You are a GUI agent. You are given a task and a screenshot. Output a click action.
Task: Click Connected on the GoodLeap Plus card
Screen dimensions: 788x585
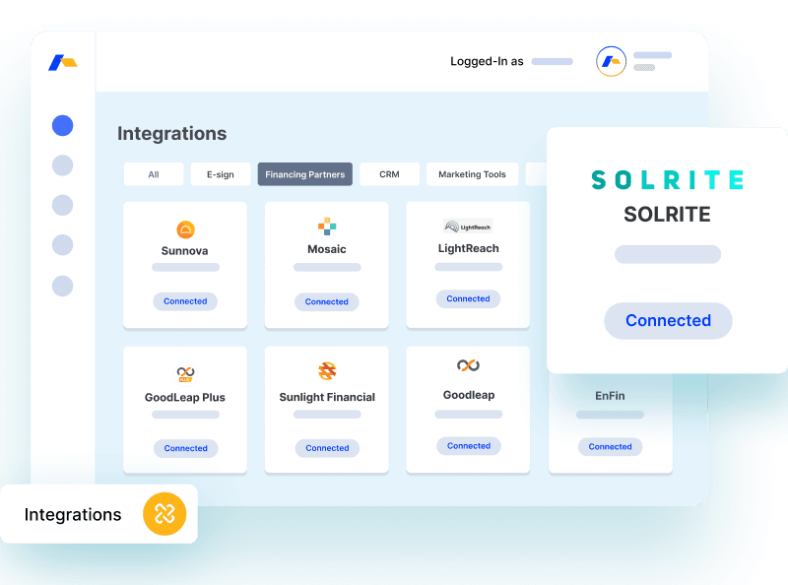(186, 448)
